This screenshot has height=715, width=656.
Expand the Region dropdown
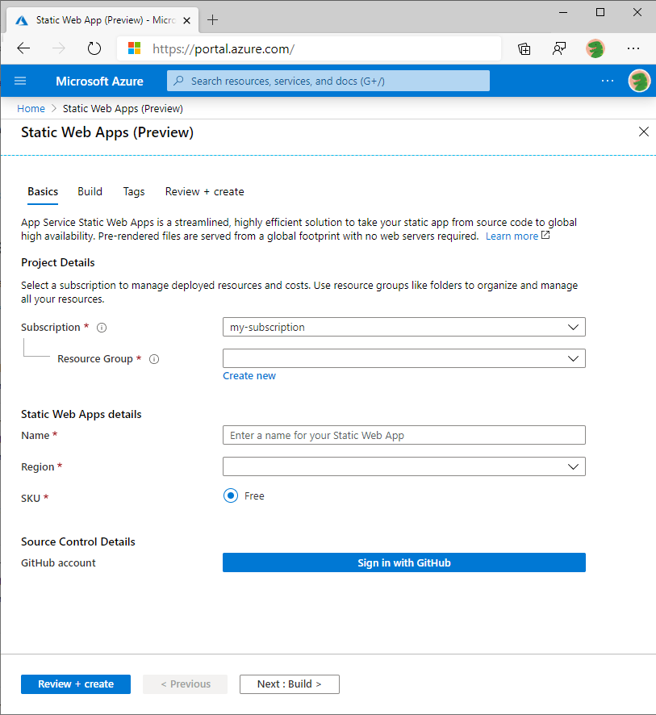[x=404, y=466]
